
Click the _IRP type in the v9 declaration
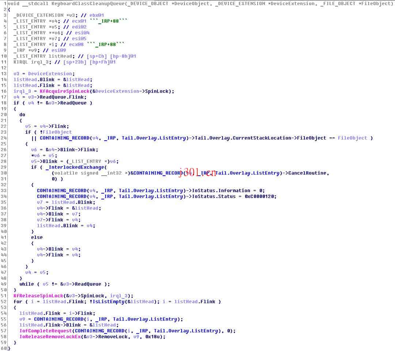pos(19,50)
